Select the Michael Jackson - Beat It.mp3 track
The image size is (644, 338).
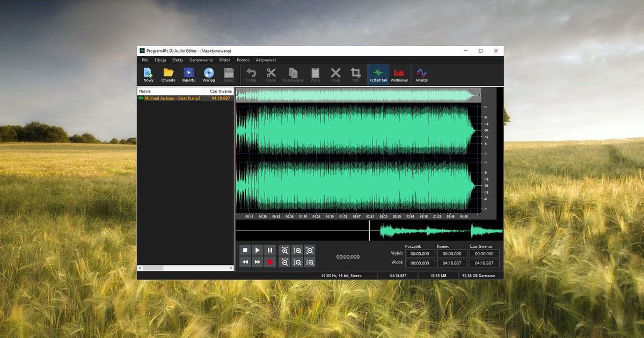coord(173,98)
